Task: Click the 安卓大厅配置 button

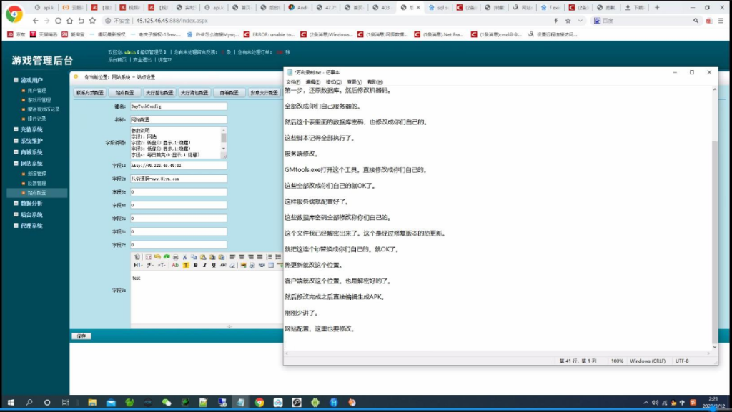Action: [264, 93]
